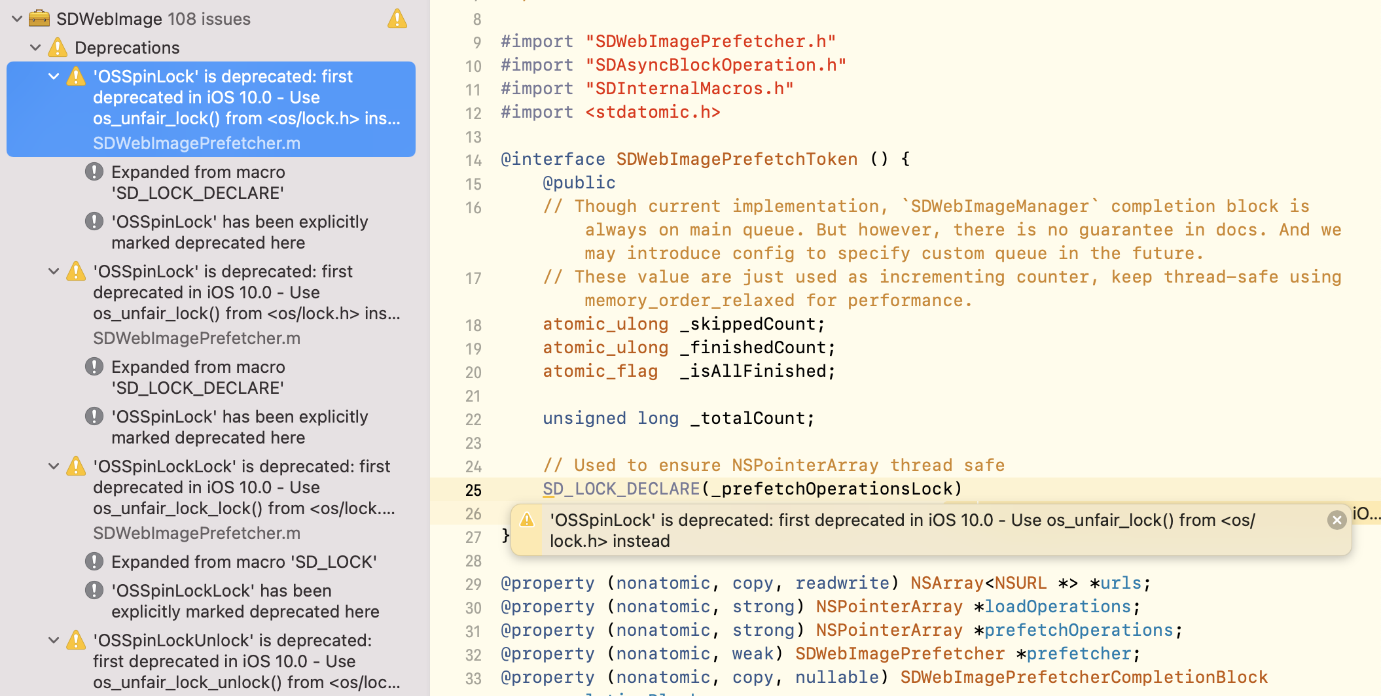
Task: Click the warning icon on the selected OSSpinLock issue
Action: pos(75,77)
